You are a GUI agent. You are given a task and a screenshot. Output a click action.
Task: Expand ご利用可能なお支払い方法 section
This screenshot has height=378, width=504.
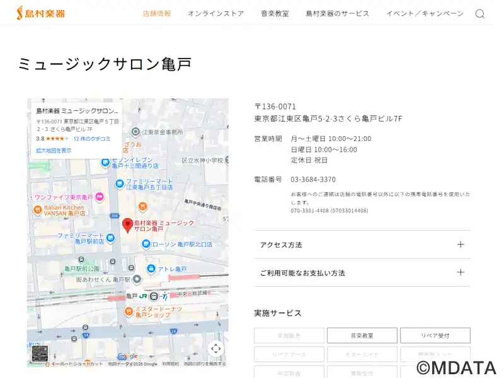tap(362, 273)
